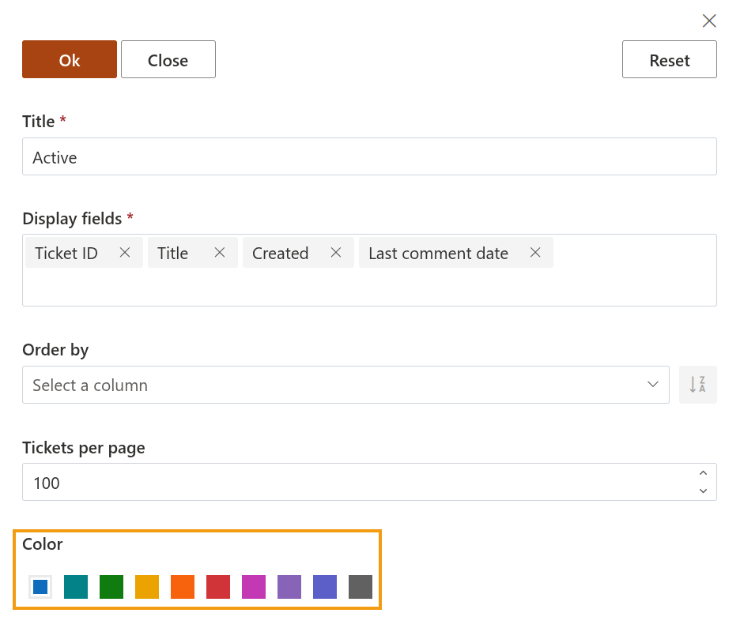
Task: Close the panel with the top X icon
Action: point(709,21)
